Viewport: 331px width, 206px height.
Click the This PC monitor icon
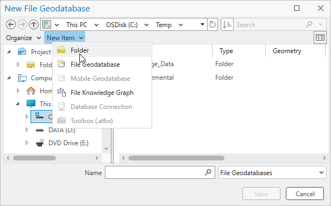[x=31, y=104]
